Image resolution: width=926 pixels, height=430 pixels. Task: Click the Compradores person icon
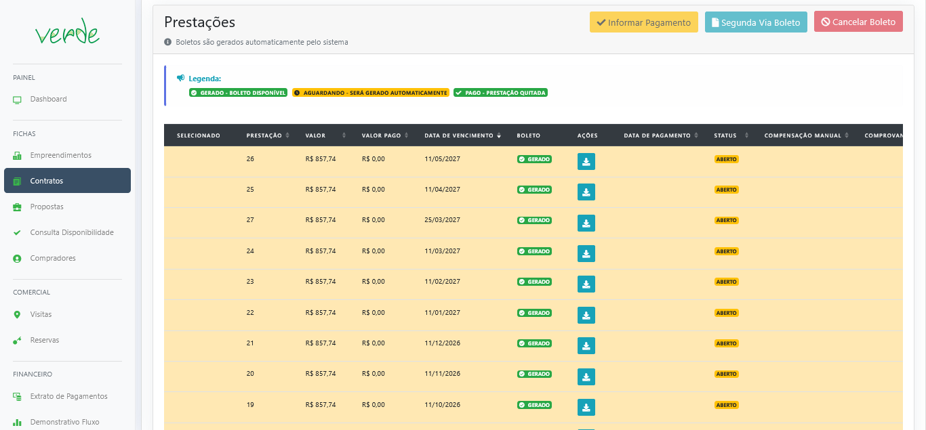(16, 258)
